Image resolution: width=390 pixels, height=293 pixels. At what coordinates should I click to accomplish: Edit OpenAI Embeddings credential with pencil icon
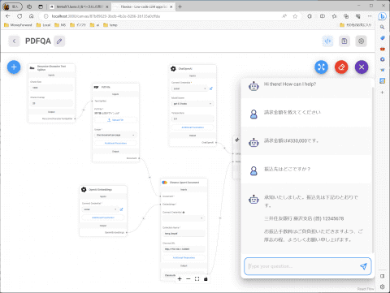121,209
